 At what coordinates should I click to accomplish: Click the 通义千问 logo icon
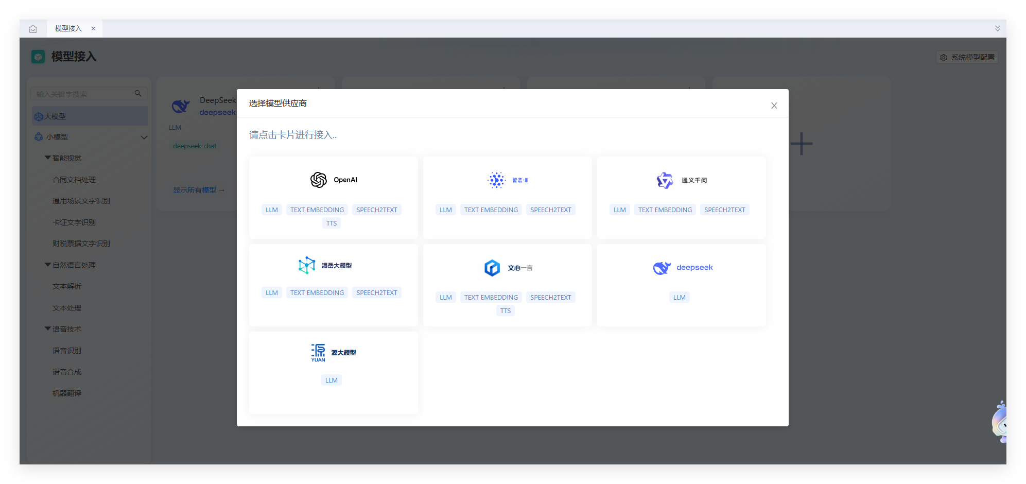665,180
